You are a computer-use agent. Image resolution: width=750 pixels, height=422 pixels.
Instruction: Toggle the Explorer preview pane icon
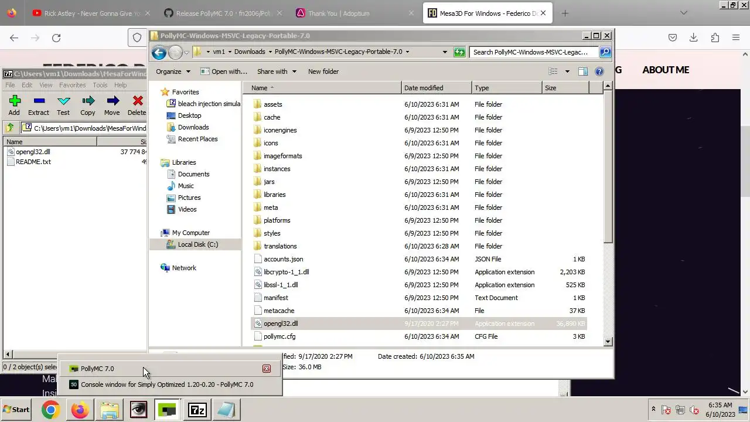point(583,72)
